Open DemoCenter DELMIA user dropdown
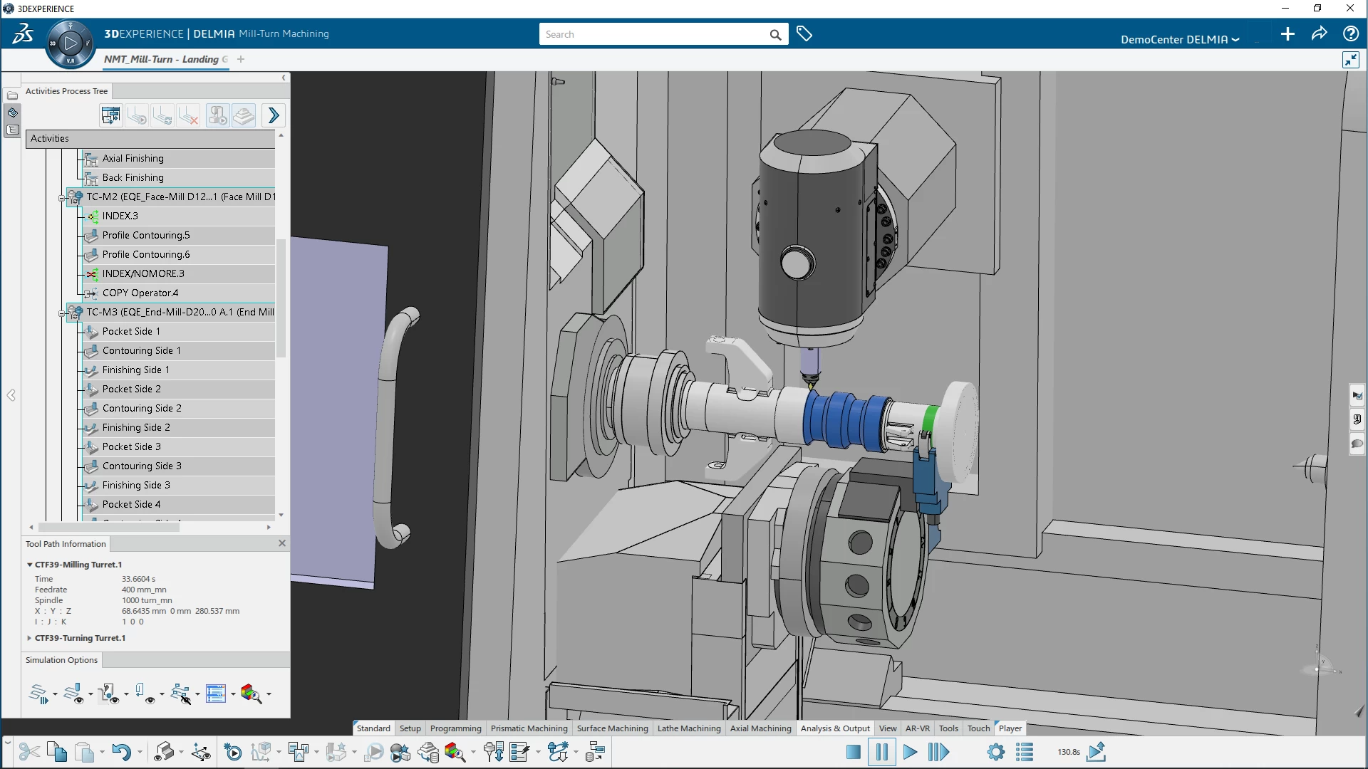 (x=1179, y=39)
